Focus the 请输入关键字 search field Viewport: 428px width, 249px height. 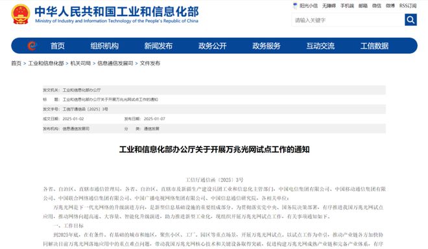pos(348,20)
